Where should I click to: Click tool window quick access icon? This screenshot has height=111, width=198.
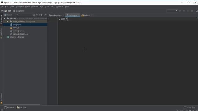2,110
